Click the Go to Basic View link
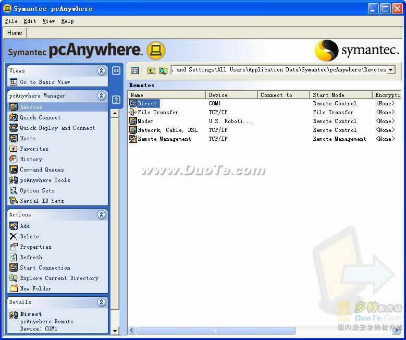This screenshot has height=340, width=406. (x=45, y=82)
